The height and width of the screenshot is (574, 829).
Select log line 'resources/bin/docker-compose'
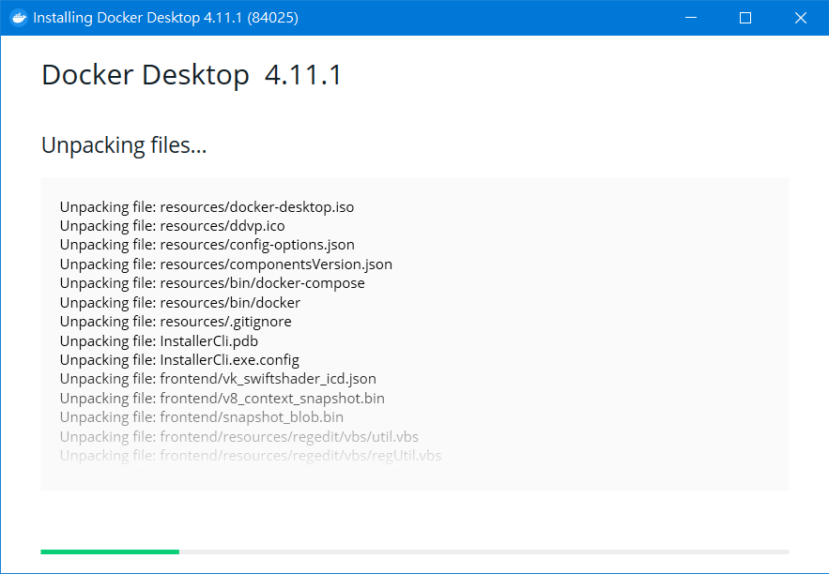[x=212, y=283]
